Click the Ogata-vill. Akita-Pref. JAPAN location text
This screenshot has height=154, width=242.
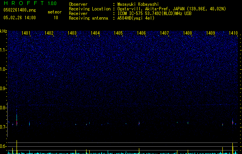coord(172,9)
